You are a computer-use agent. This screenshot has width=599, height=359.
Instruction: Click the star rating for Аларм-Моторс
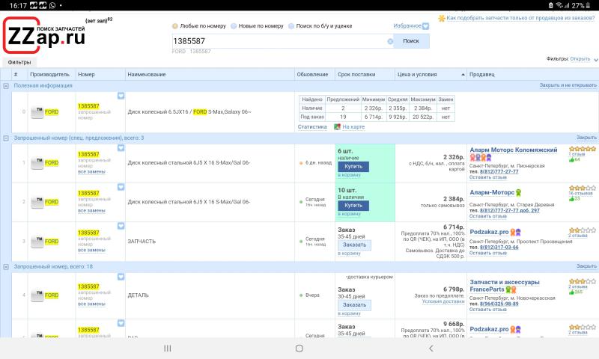pyautogui.click(x=583, y=188)
